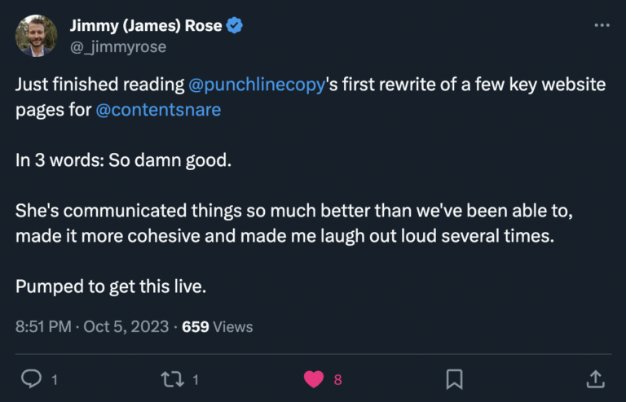Toggle the bookmark icon on this tweet

[455, 378]
